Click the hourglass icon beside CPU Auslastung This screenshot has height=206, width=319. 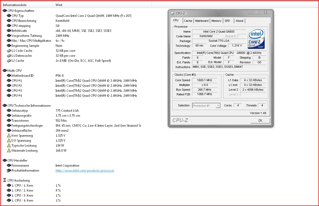pyautogui.click(x=4, y=181)
